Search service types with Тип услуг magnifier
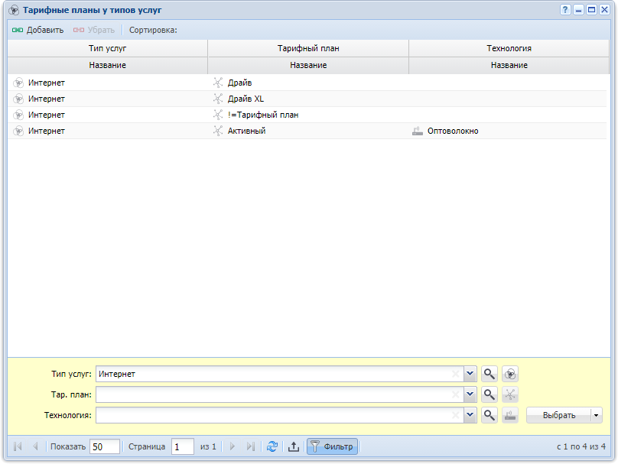The height and width of the screenshot is (464, 618). coord(489,374)
